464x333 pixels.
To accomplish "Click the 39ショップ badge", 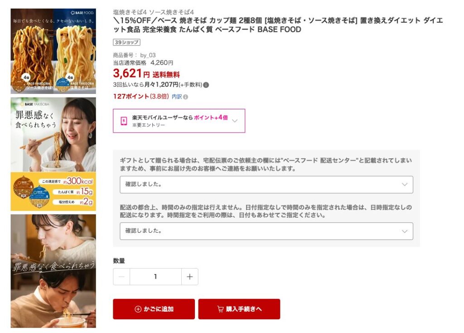I will pos(127,42).
